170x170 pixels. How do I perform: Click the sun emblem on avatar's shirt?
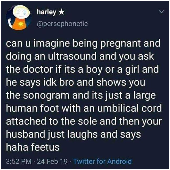pyautogui.click(x=20, y=24)
